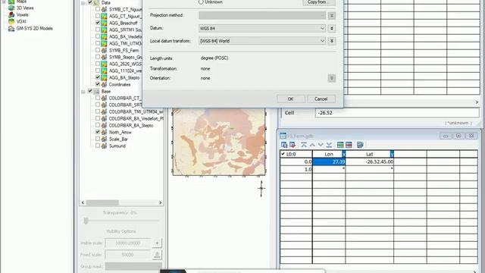Click the database icon with red arrow
This screenshot has width=485, height=273.
click(293, 145)
